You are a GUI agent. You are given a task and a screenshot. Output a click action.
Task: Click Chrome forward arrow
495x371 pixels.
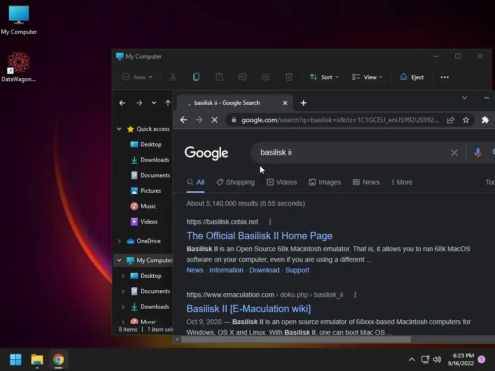click(x=199, y=120)
